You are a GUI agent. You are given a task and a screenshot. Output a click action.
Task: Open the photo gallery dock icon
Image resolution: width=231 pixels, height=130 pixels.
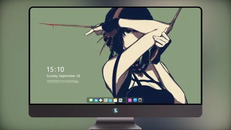point(120,100)
